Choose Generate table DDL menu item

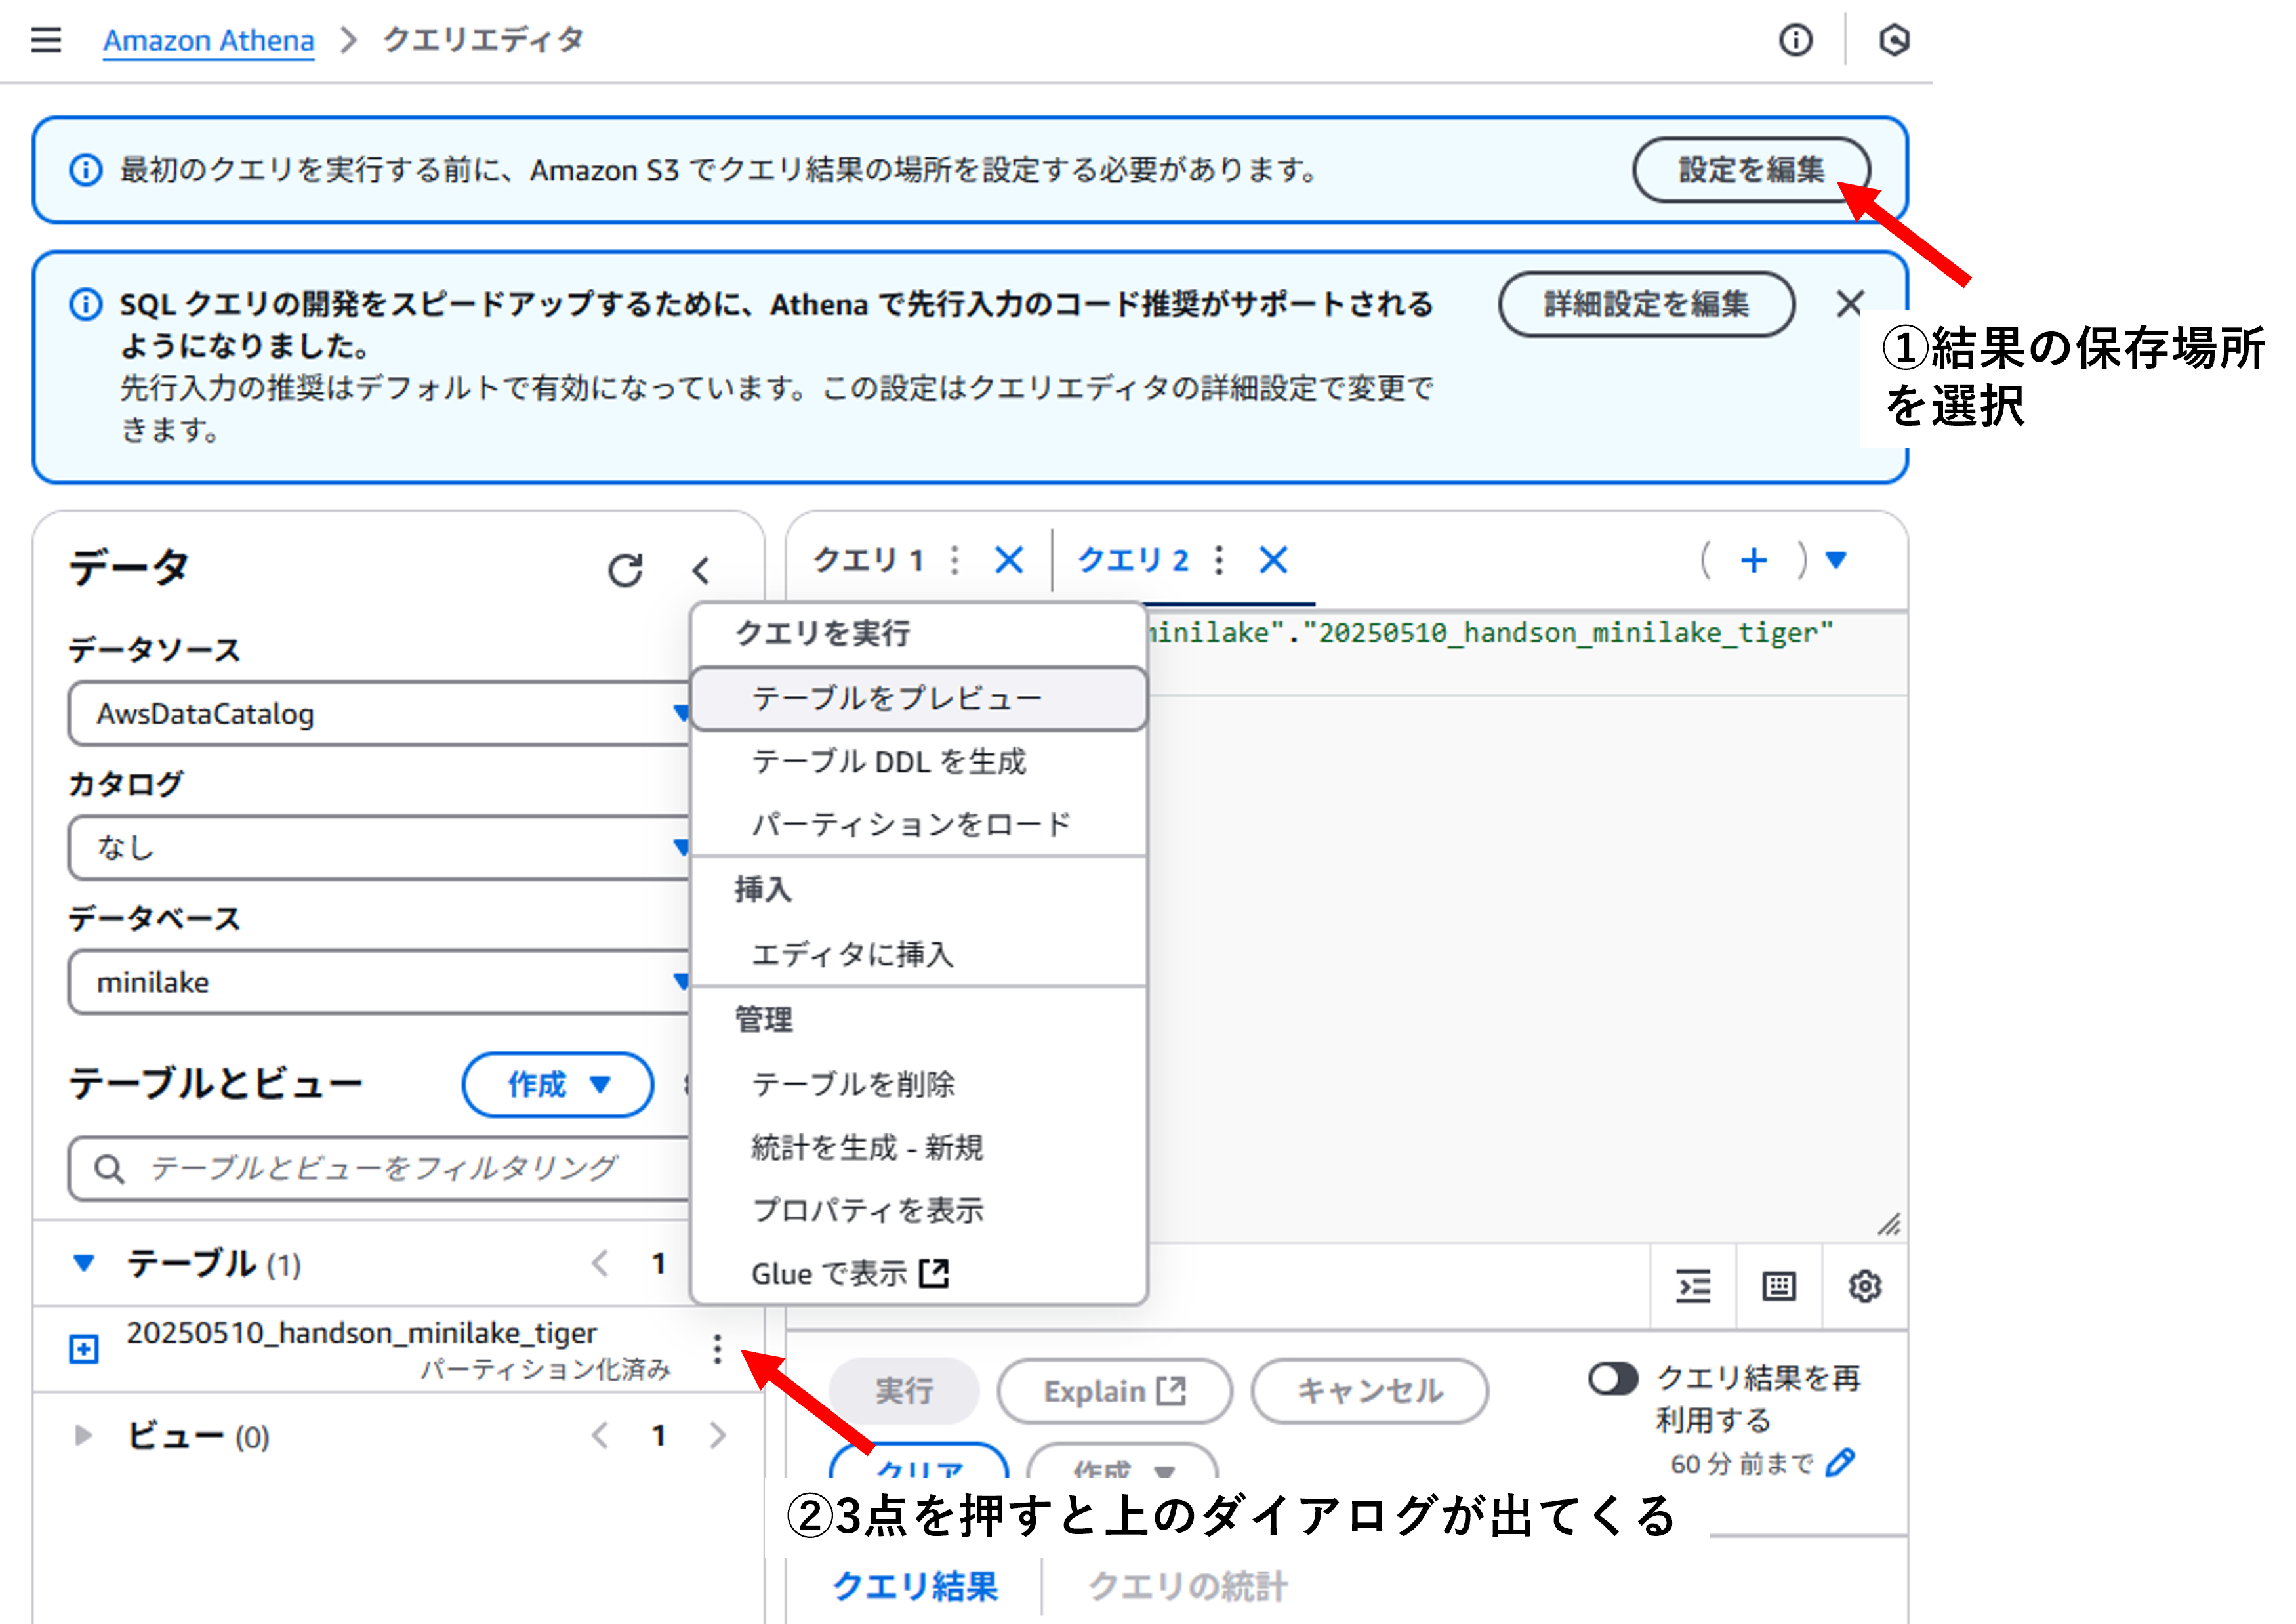(x=889, y=762)
